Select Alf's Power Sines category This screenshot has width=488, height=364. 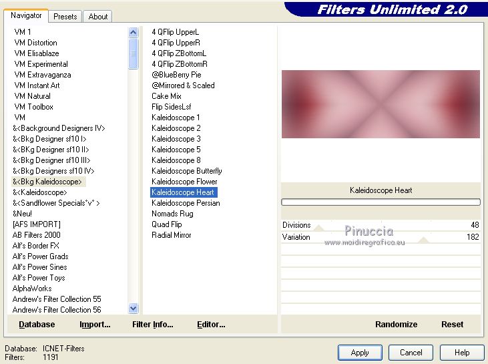pos(40,267)
